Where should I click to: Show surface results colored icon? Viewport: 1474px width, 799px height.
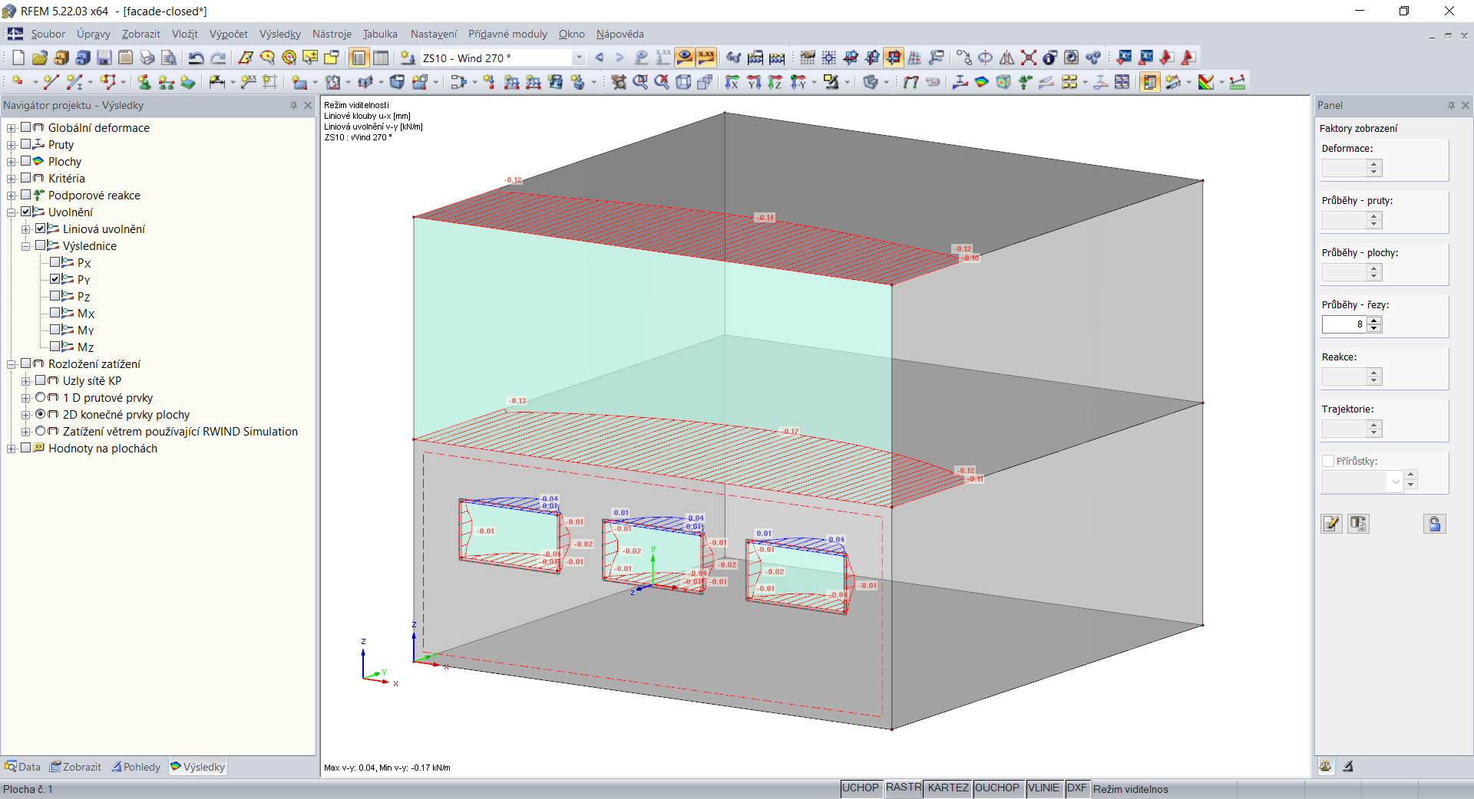(x=982, y=82)
